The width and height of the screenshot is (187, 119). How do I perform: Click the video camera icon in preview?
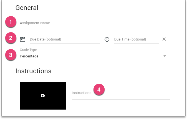(x=43, y=96)
